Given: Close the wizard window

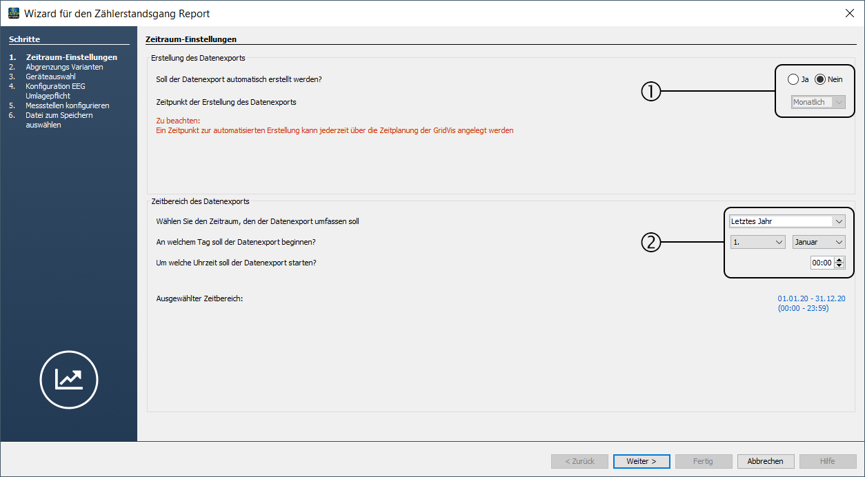Looking at the screenshot, I should (850, 13).
